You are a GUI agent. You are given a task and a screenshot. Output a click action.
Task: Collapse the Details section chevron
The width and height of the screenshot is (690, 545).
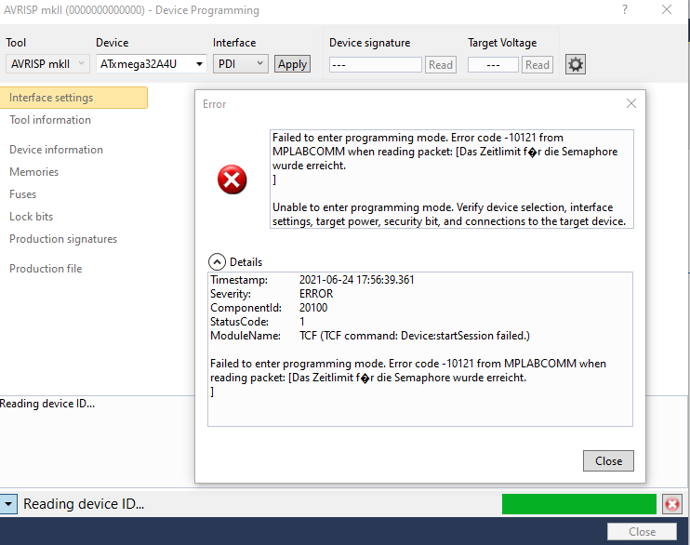(x=217, y=262)
